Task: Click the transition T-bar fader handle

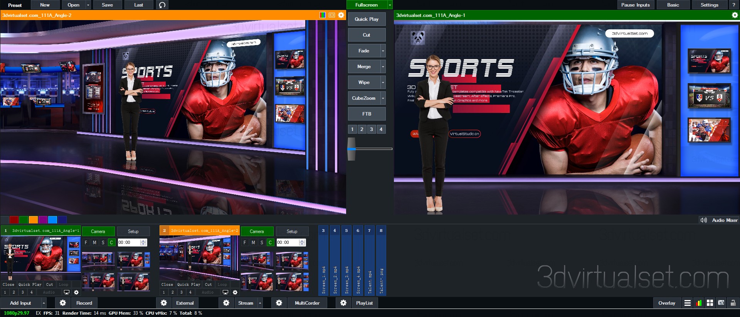Action: point(351,149)
